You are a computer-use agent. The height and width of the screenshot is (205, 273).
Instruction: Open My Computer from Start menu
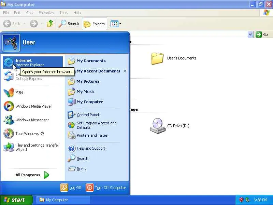[97, 102]
